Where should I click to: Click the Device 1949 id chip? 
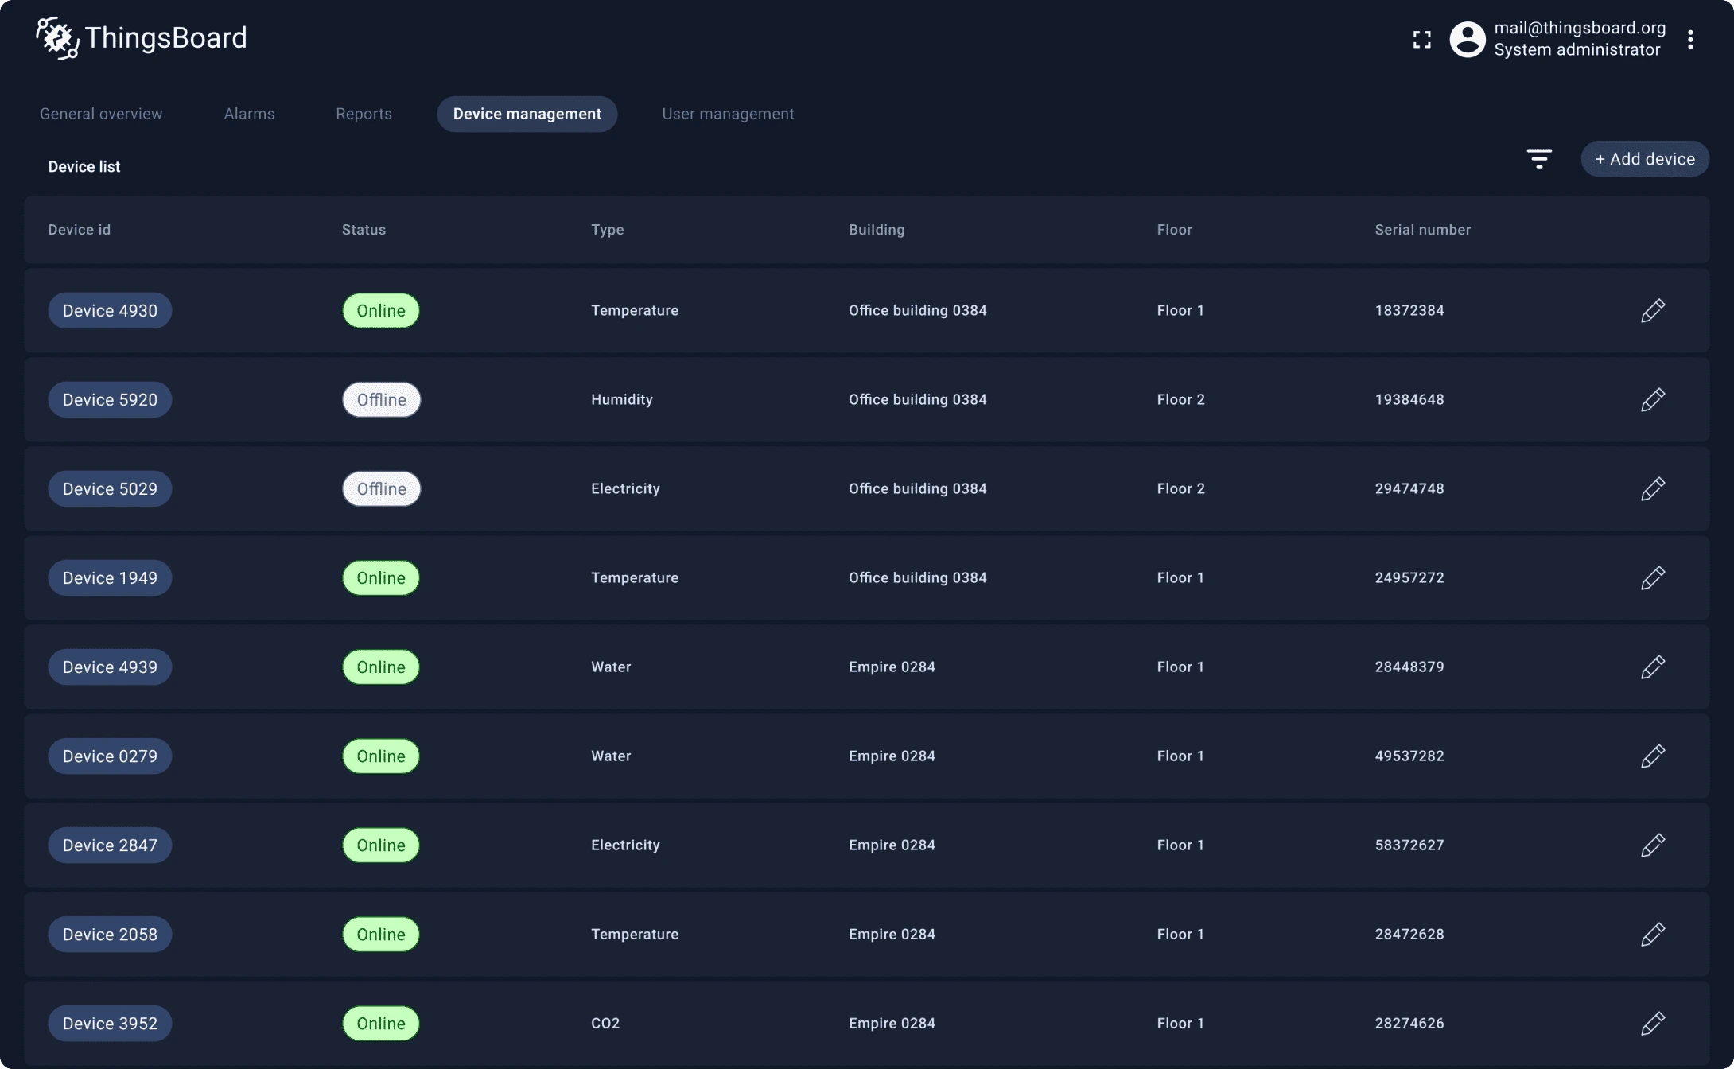pyautogui.click(x=110, y=577)
